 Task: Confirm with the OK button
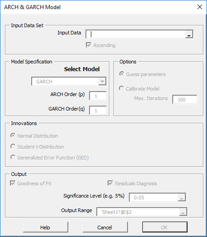[x=165, y=227]
